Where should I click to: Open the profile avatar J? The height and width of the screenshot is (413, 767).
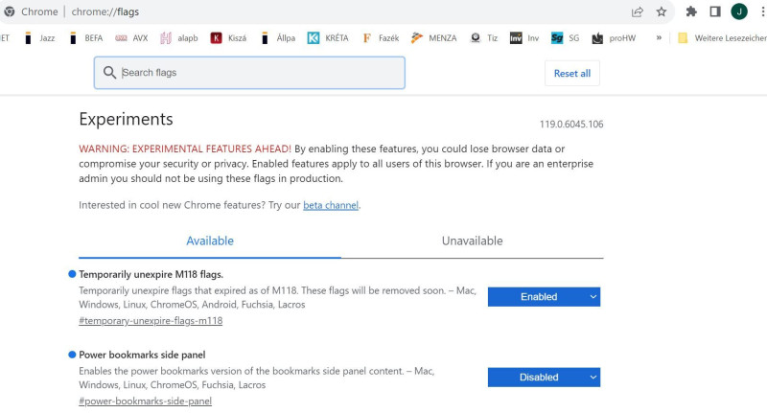pos(739,11)
